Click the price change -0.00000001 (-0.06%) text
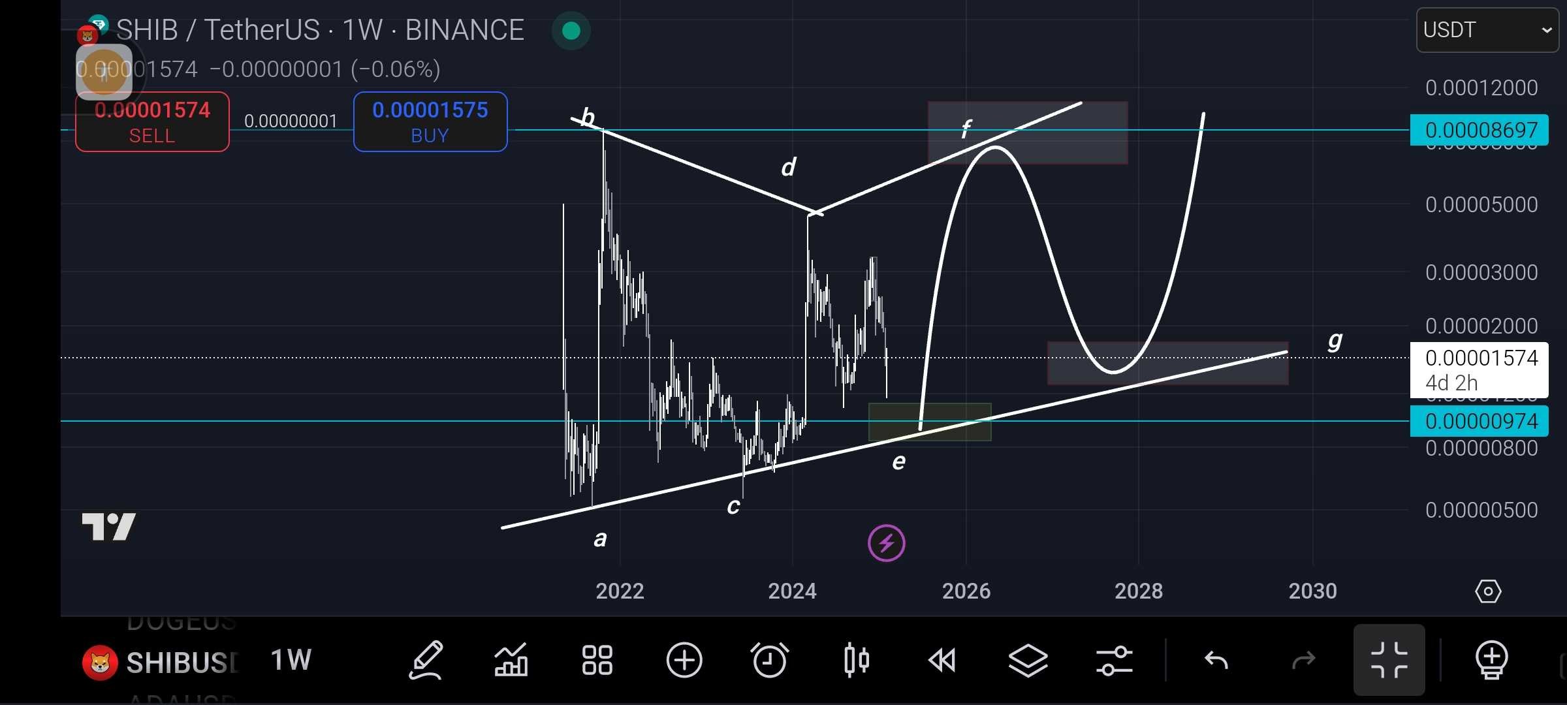The height and width of the screenshot is (705, 1567). [x=324, y=69]
